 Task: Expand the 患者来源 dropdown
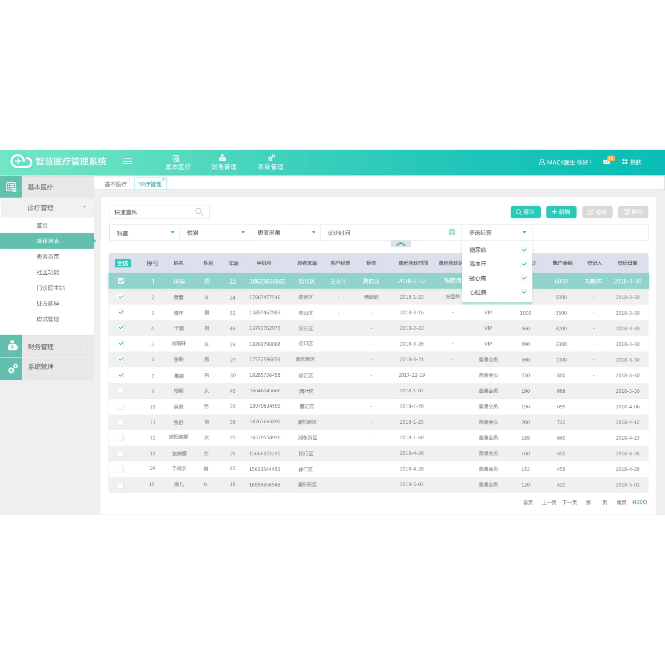(285, 233)
